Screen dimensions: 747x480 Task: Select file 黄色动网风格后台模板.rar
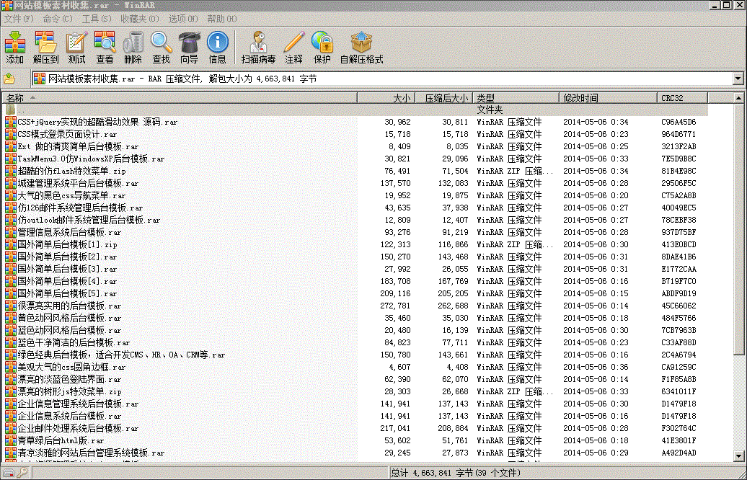(69, 318)
